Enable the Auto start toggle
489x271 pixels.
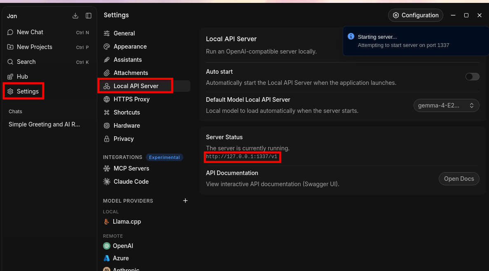click(472, 77)
